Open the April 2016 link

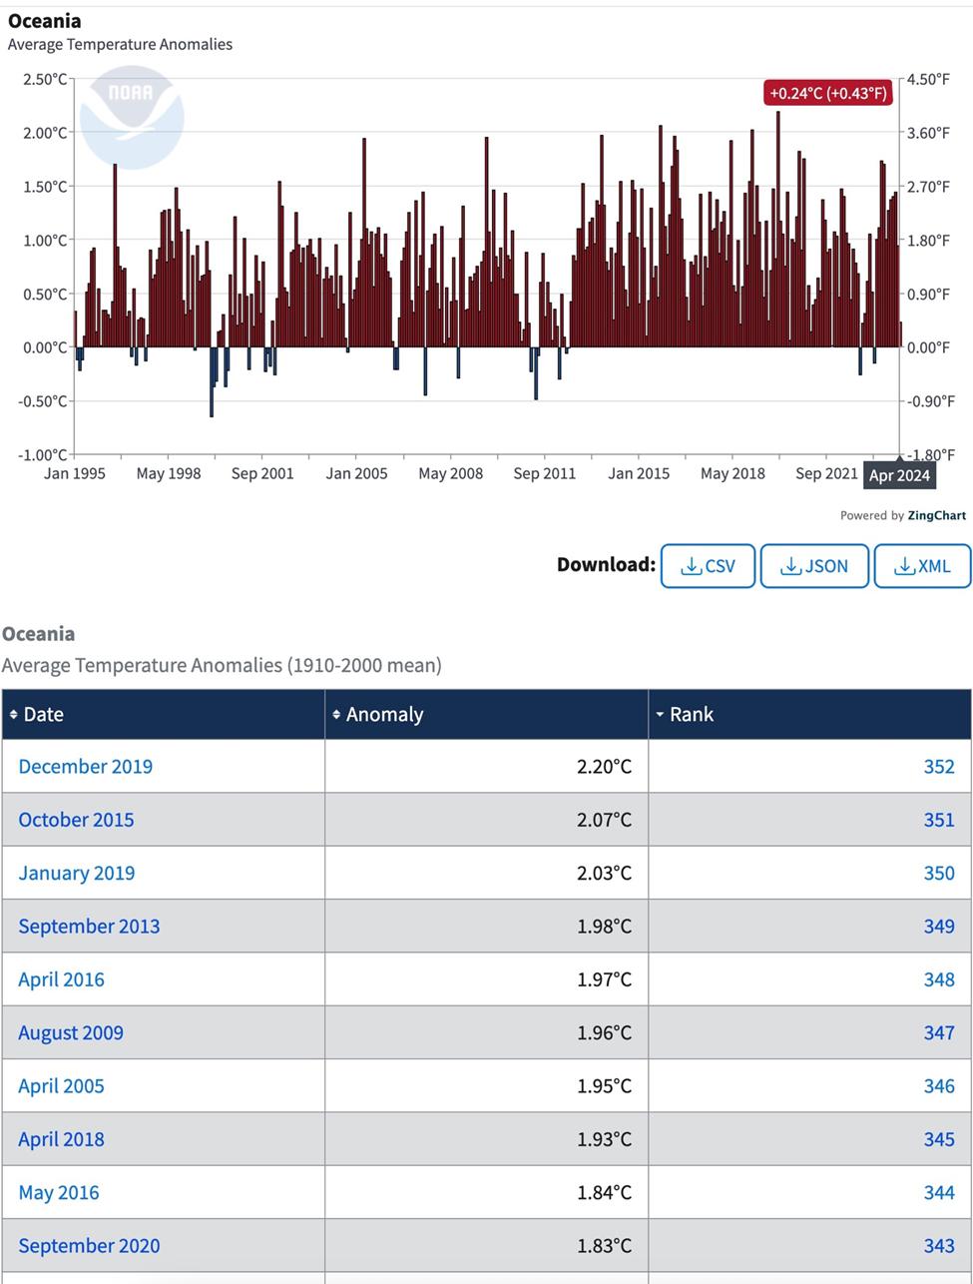click(61, 979)
